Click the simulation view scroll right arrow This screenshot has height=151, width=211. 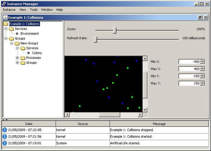[140, 115]
